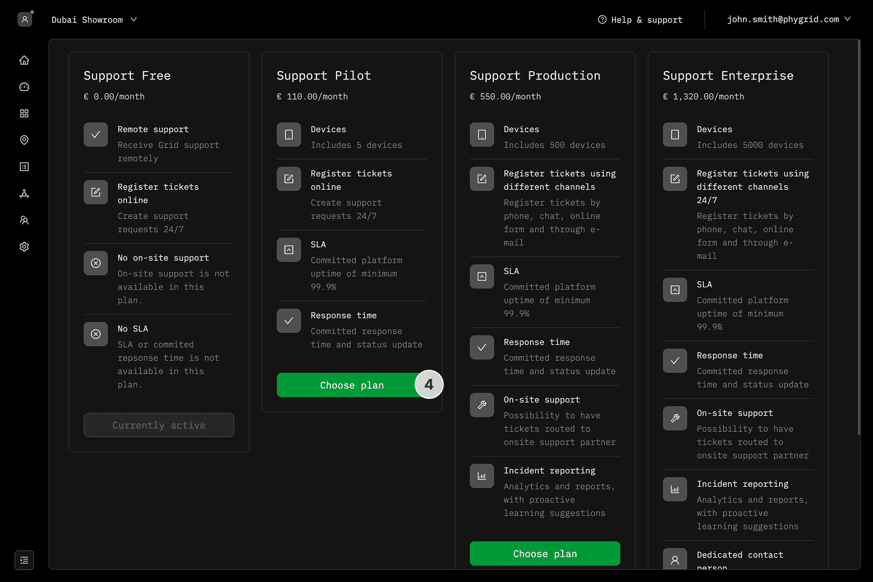
Task: Click the Currently active button
Action: click(x=159, y=425)
